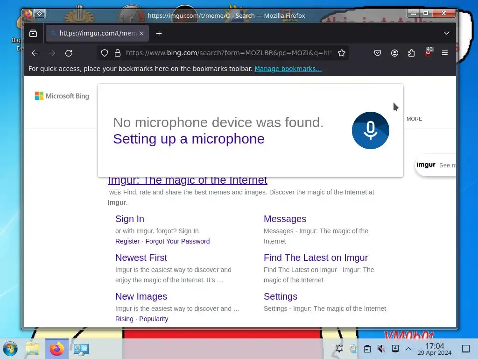Image resolution: width=478 pixels, height=359 pixels.
Task: Click the notifications bell tray icon
Action: pyautogui.click(x=339, y=348)
